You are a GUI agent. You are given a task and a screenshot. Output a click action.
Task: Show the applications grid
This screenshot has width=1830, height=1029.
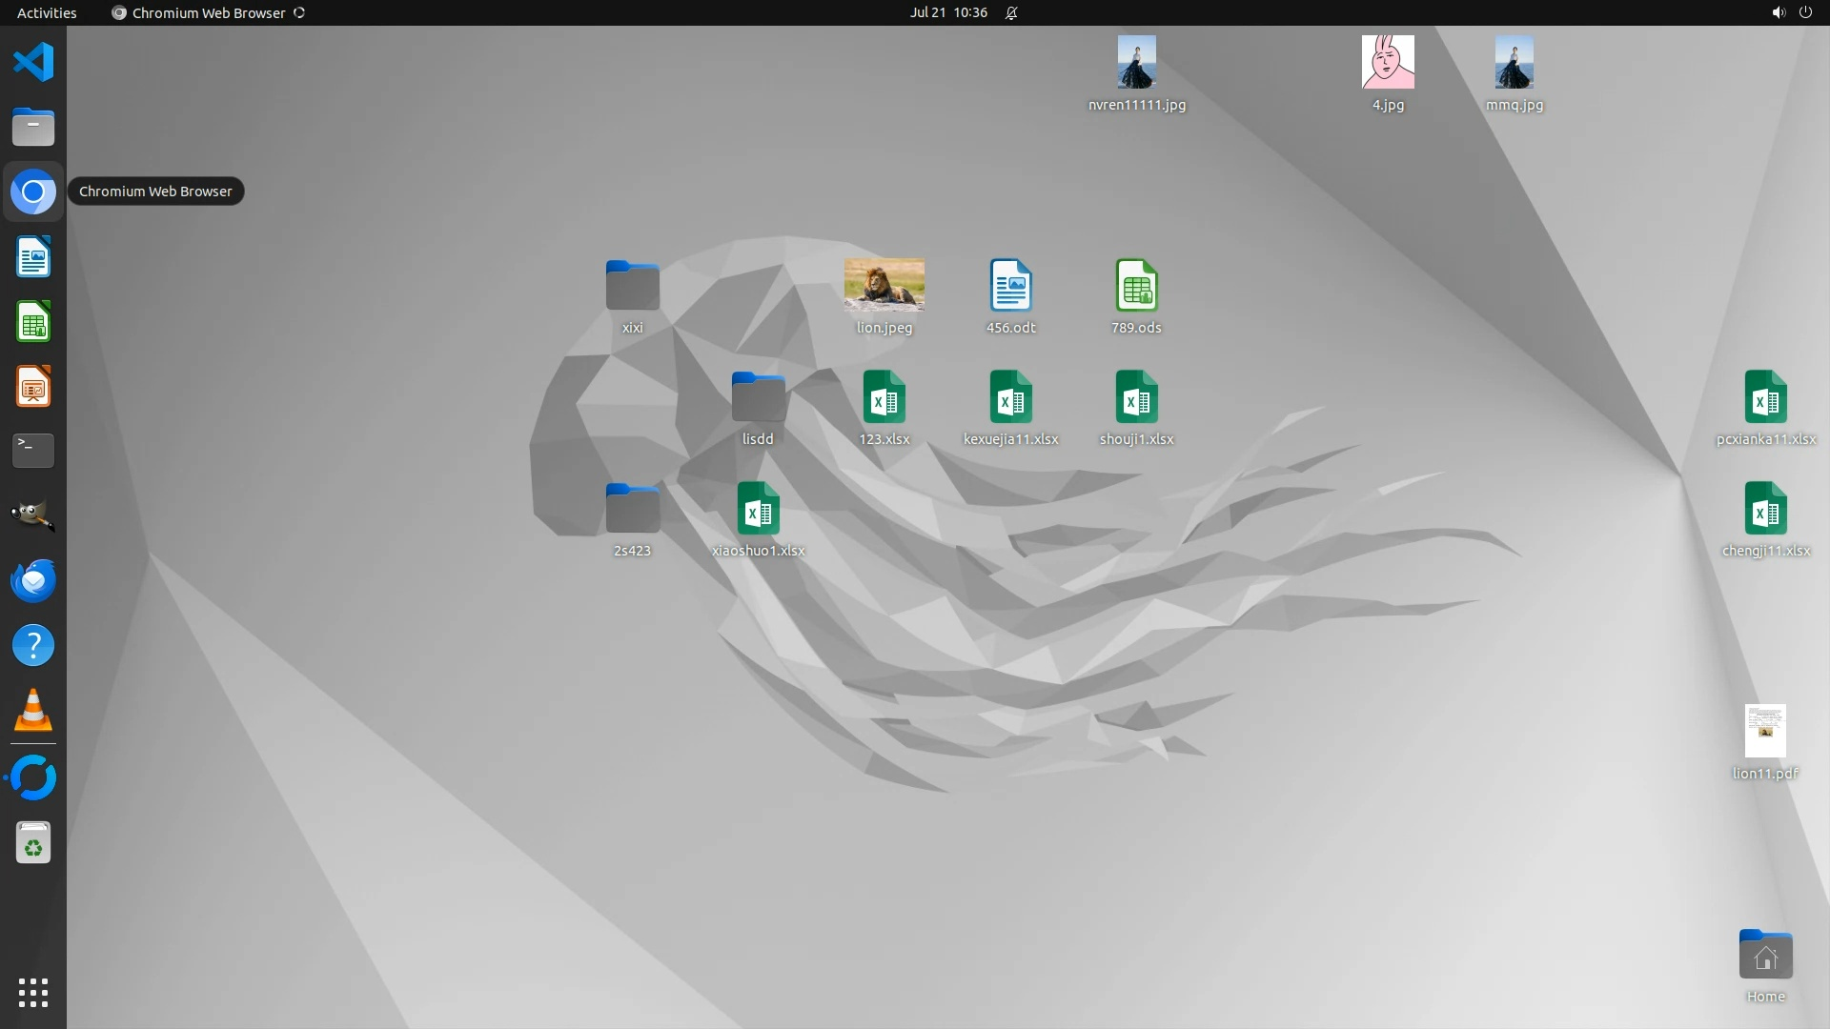point(33,993)
